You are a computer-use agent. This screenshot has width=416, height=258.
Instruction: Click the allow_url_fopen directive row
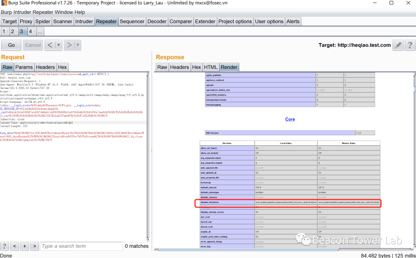tap(290, 148)
